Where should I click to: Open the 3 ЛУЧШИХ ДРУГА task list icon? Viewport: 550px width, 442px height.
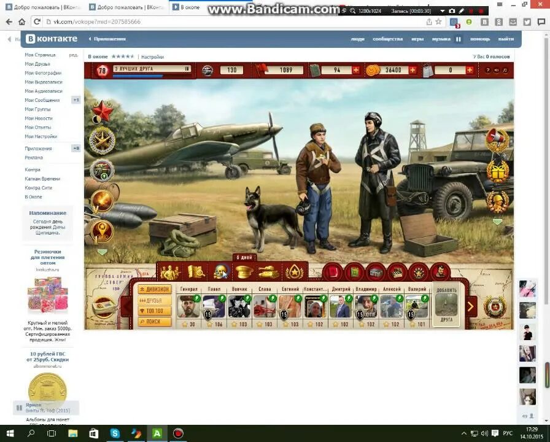(x=187, y=68)
